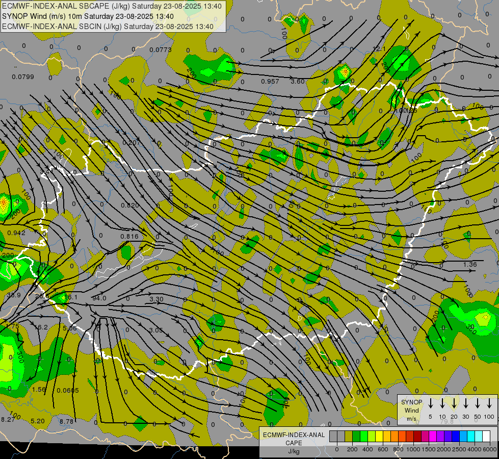The image size is (499, 459).
Task: Click the 'SYNOP Wind m/s' legend label
Action: (x=411, y=411)
